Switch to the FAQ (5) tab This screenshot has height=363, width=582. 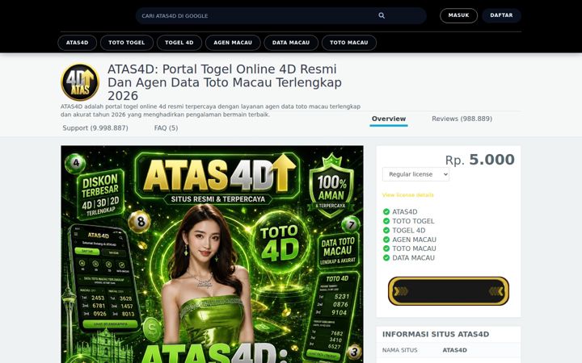point(166,128)
